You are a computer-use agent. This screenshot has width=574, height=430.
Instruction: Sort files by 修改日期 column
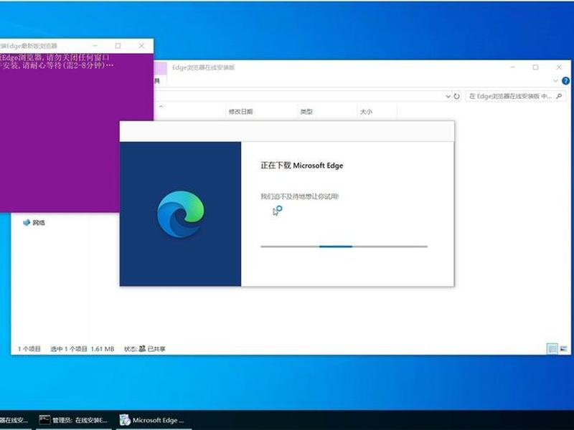[240, 112]
